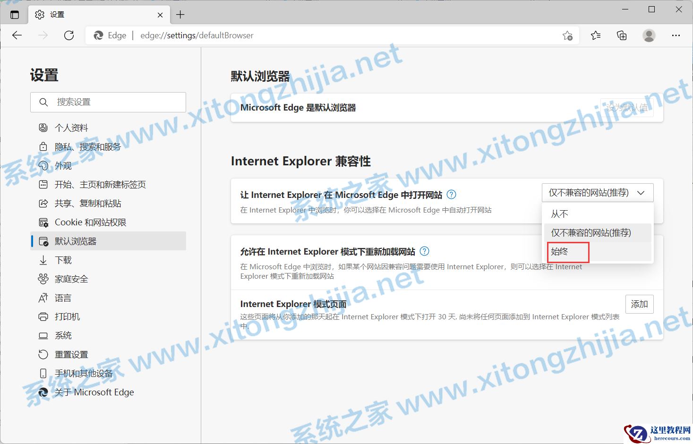Open the Settings and more ellipsis menu
The height and width of the screenshot is (444, 693).
pos(676,35)
